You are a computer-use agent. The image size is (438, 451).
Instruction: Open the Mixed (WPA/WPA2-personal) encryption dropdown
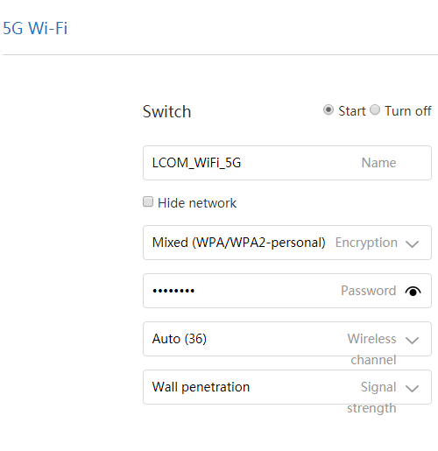click(x=287, y=243)
